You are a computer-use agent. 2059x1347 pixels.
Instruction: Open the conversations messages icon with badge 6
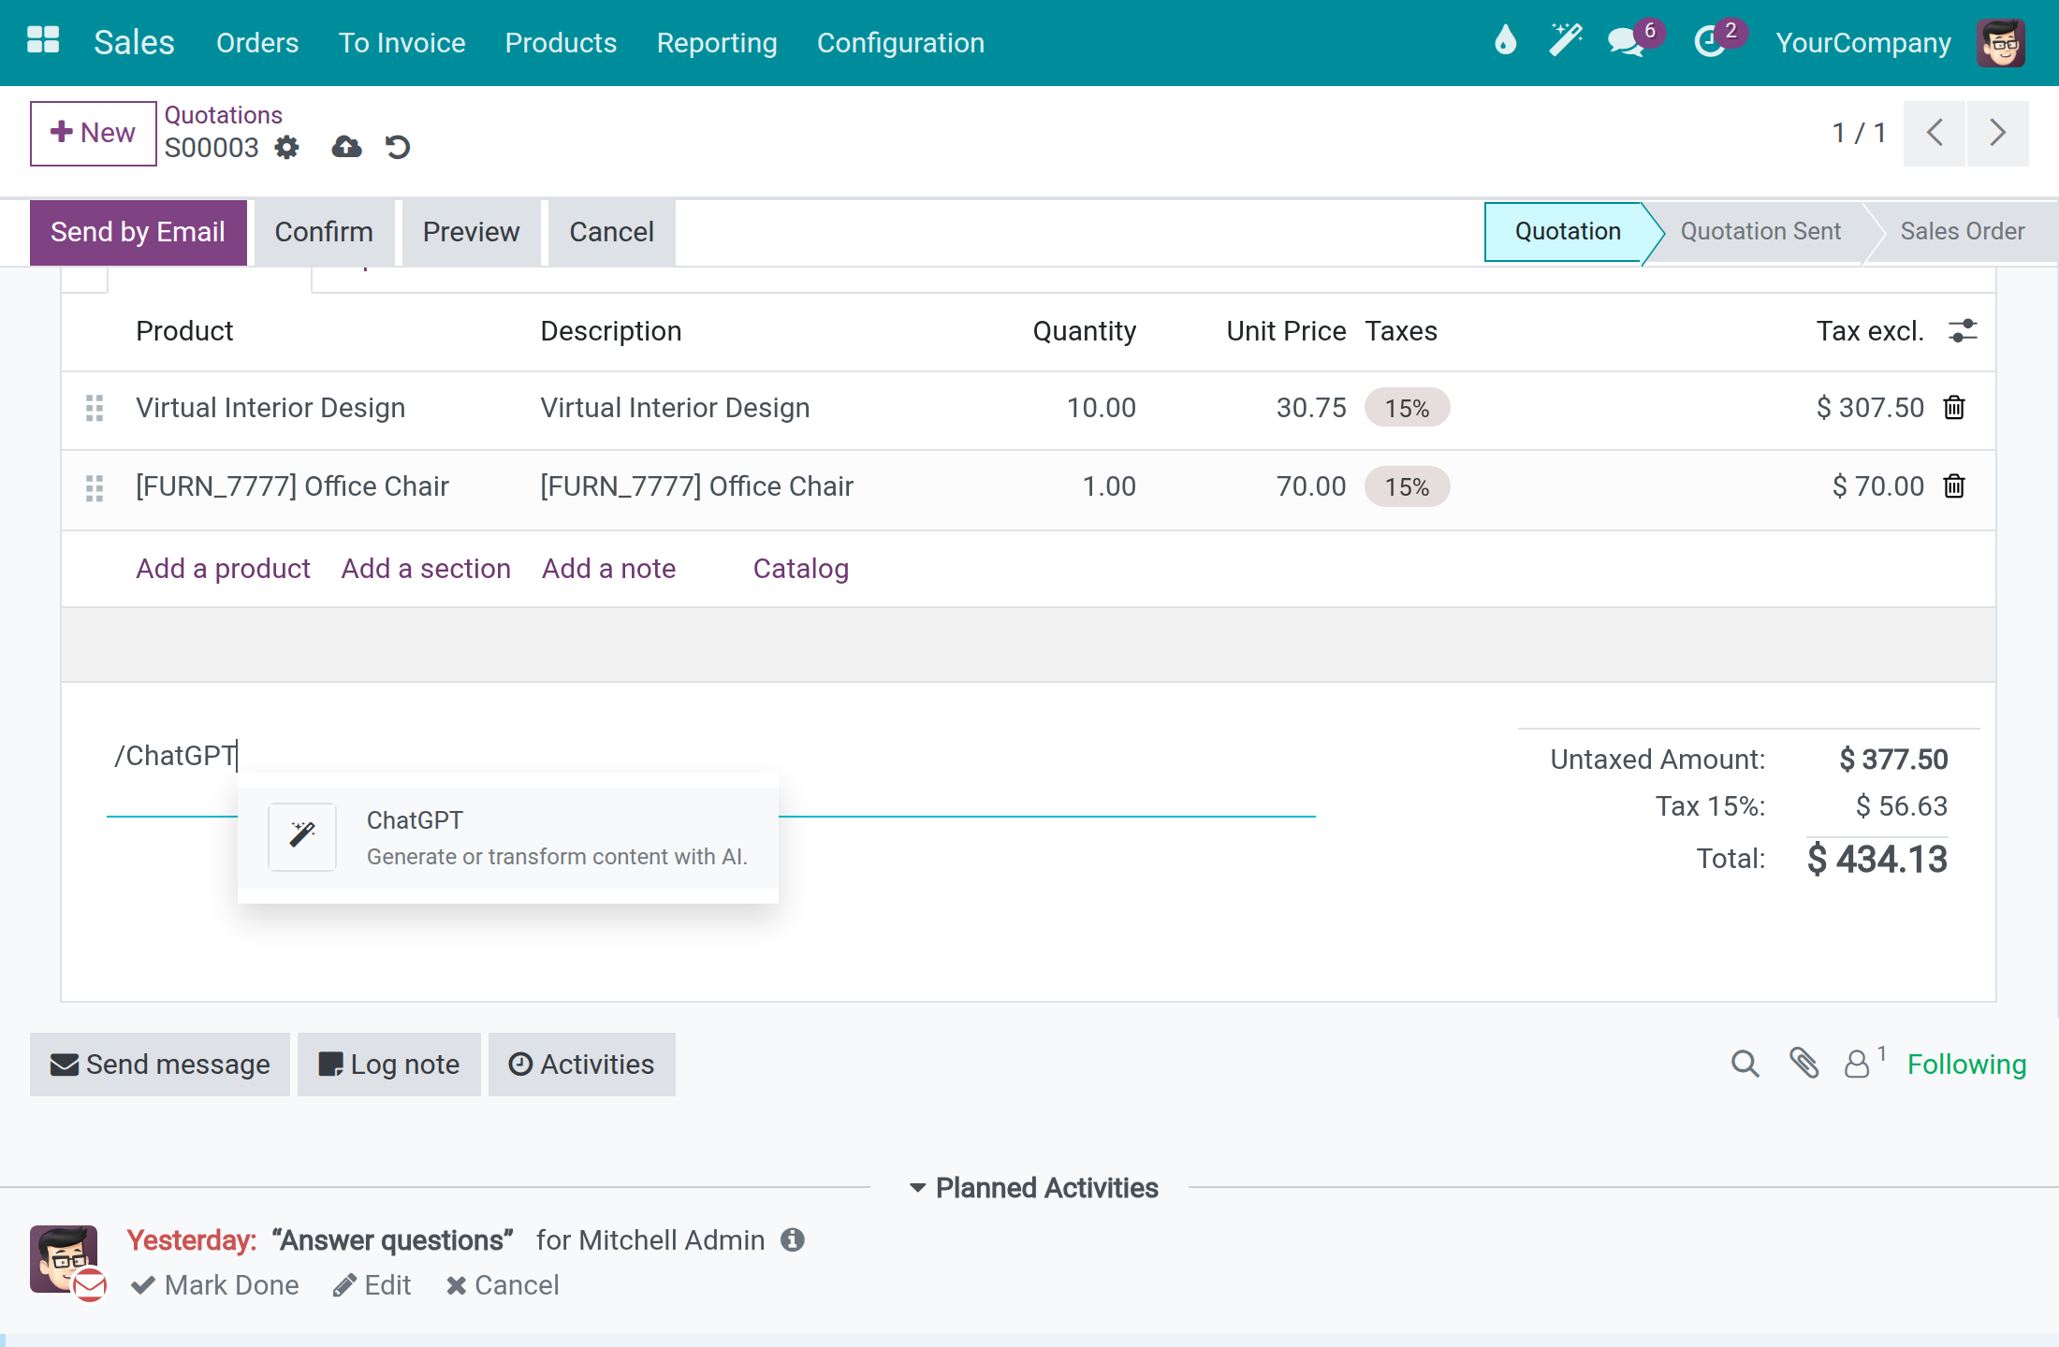pyautogui.click(x=1628, y=42)
